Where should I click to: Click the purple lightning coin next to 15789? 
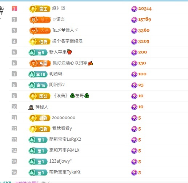(x=134, y=20)
